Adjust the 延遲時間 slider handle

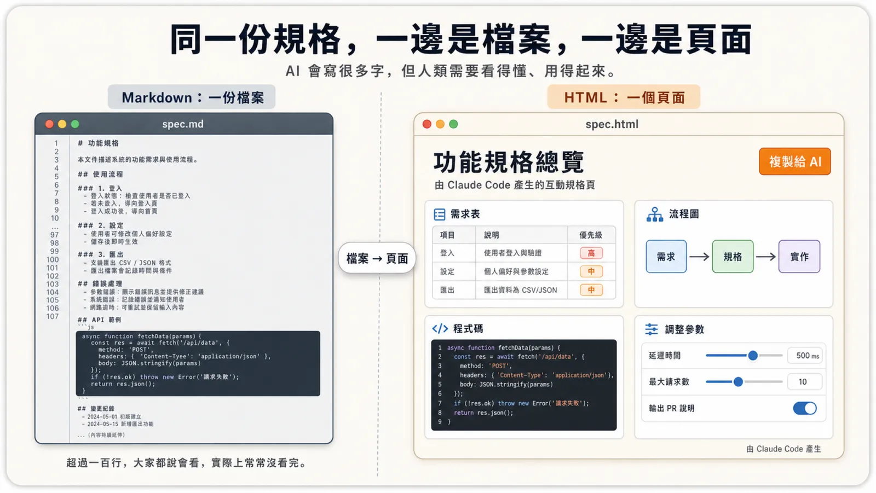pyautogui.click(x=753, y=356)
